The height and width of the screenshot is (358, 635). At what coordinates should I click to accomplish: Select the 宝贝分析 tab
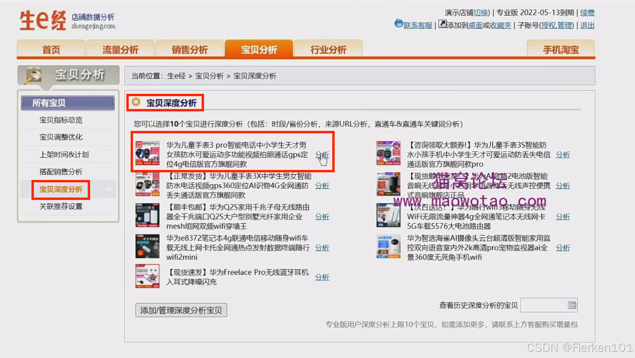(x=259, y=50)
